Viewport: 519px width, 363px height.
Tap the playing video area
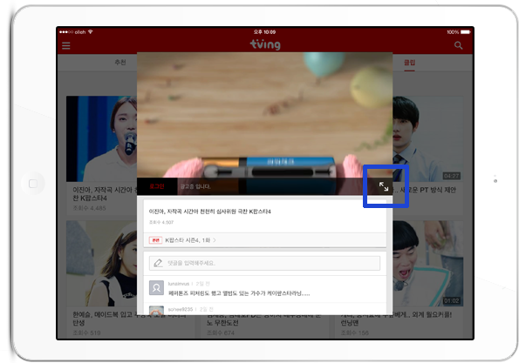tap(264, 115)
